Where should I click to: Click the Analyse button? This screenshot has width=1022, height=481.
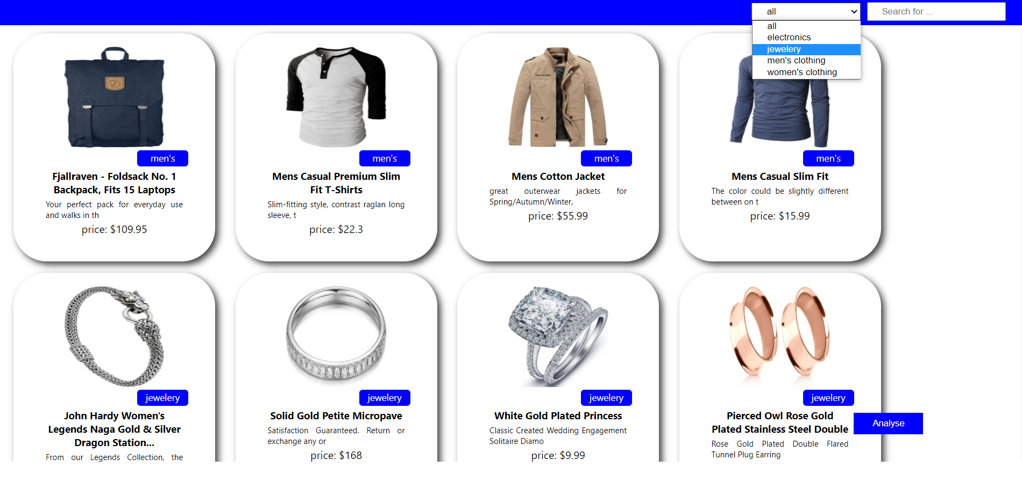point(888,424)
